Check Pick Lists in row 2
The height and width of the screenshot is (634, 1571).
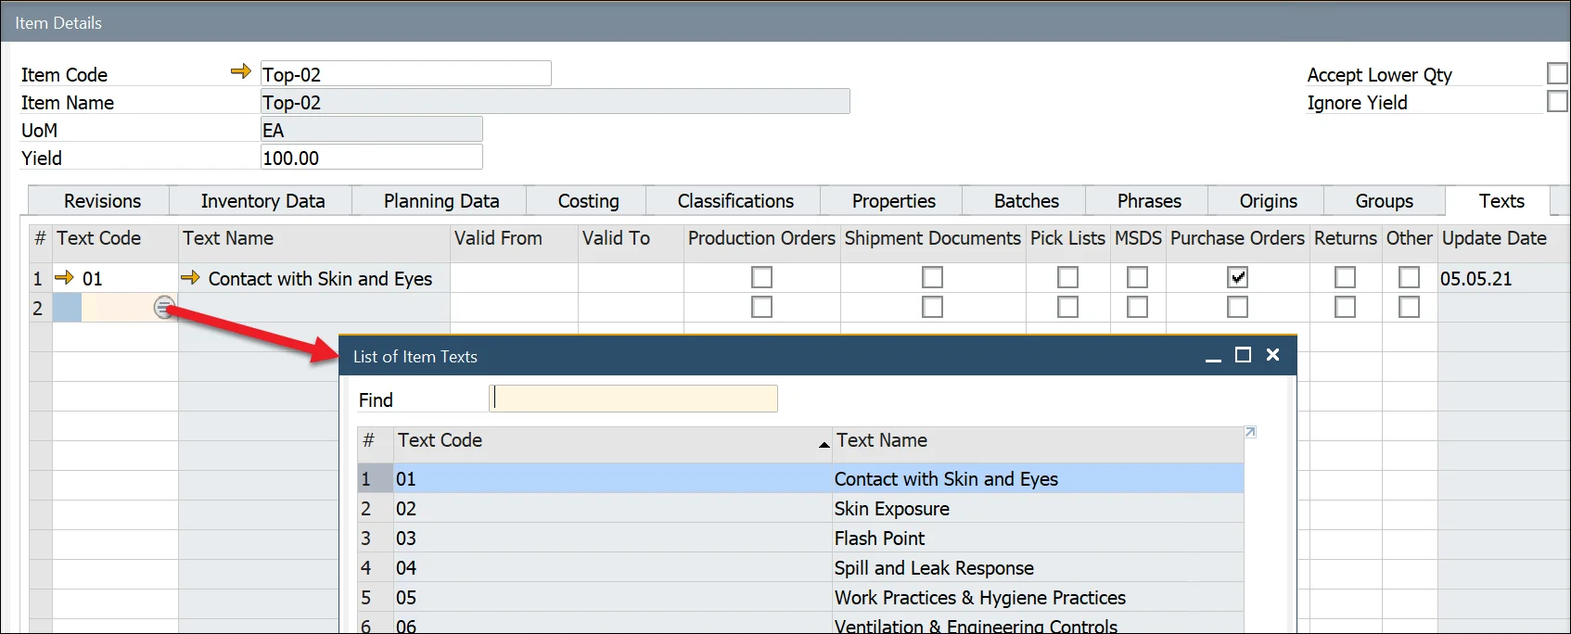point(1067,307)
